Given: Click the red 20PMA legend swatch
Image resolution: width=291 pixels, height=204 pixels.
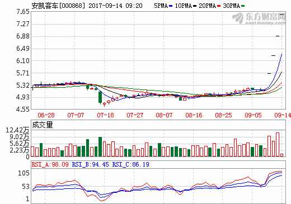Looking at the screenshot, I should click(219, 6).
